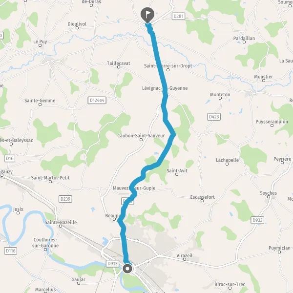
Task: Click the Lachapelle place label
Action: [x=227, y=160]
